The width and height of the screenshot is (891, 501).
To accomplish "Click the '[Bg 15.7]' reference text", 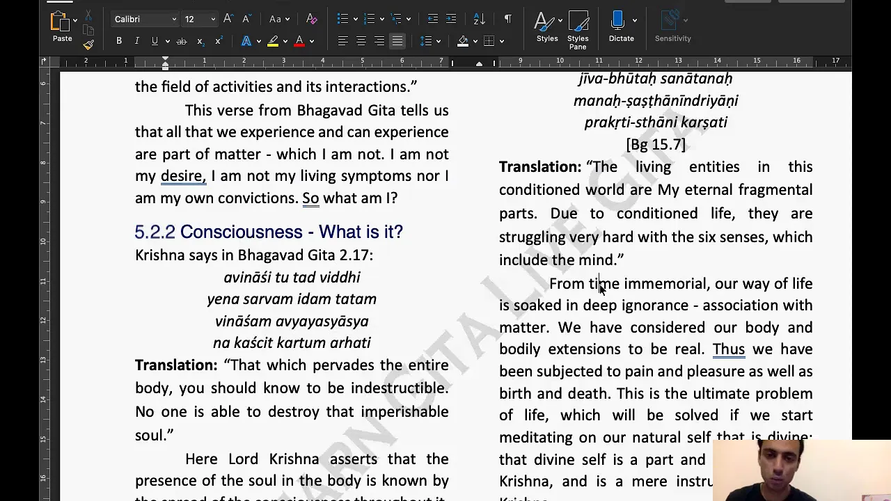I will click(656, 144).
